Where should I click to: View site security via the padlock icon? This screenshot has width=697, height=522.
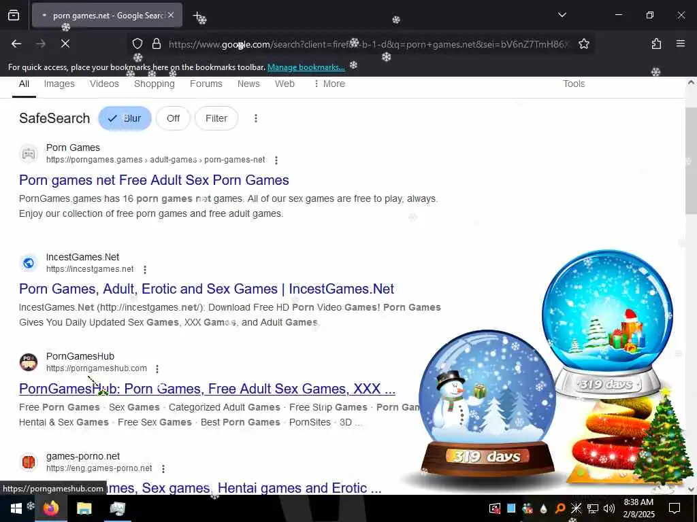click(x=156, y=44)
